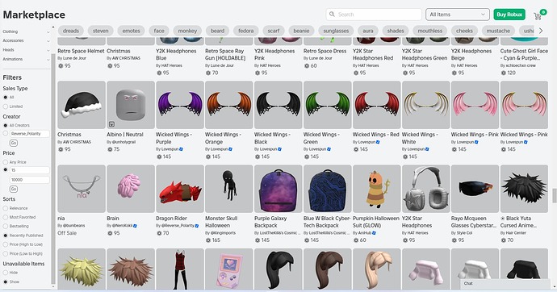
Task: Choose Hide for unavailable items
Action: pos(6,273)
